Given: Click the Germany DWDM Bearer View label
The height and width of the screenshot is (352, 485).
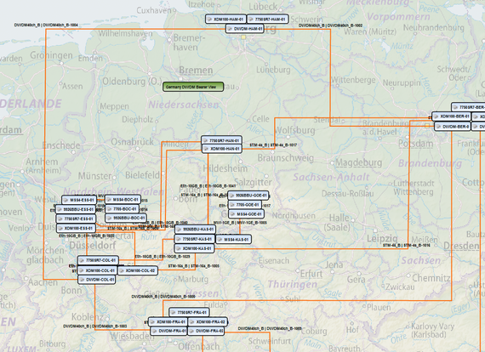Looking at the screenshot, I should pos(193,87).
